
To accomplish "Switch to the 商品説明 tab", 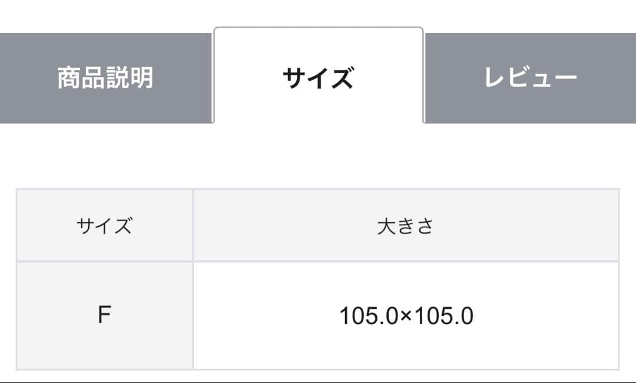I will (105, 78).
